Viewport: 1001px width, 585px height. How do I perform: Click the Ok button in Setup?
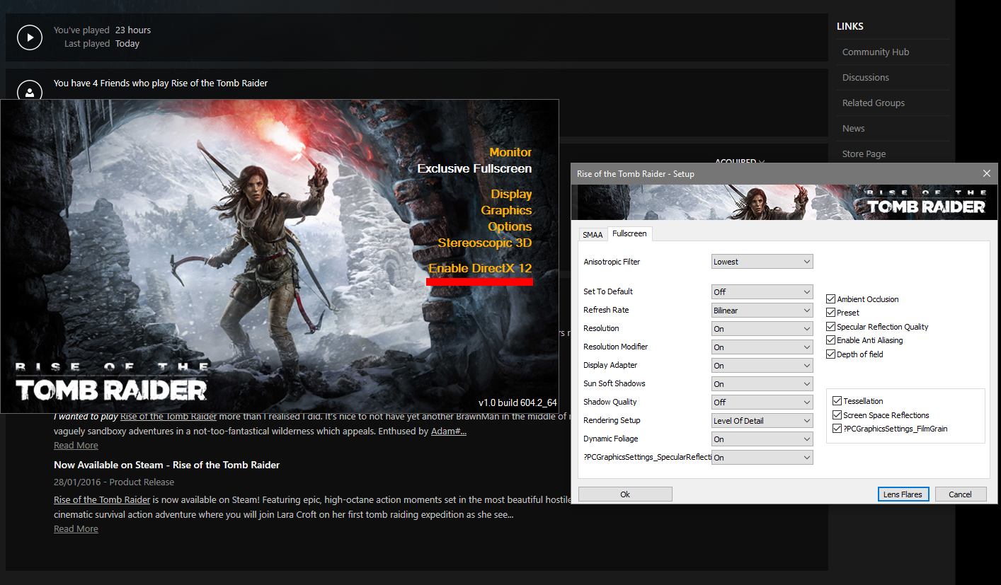[x=625, y=494]
